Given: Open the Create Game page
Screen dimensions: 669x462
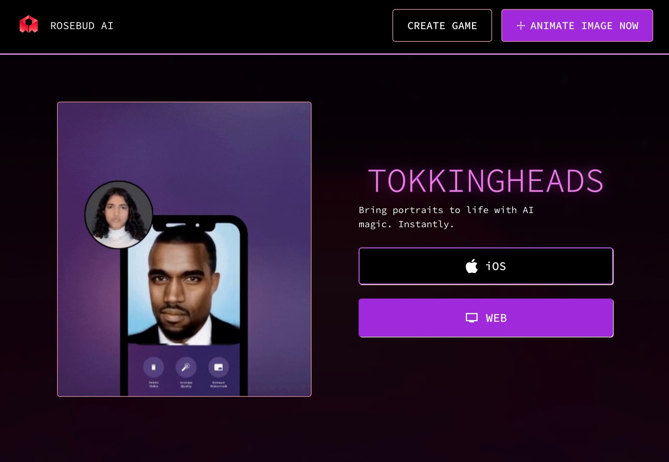Looking at the screenshot, I should 442,25.
